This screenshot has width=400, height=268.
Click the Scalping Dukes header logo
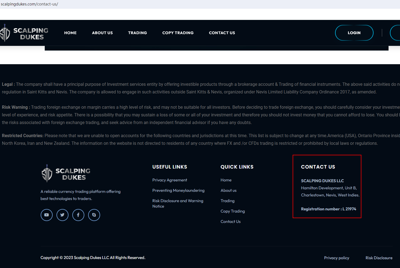[24, 33]
